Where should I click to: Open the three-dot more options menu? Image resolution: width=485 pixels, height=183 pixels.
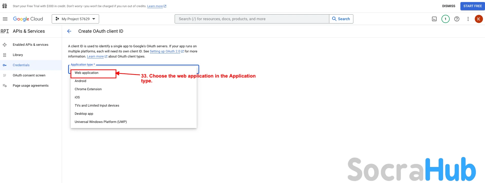click(468, 19)
